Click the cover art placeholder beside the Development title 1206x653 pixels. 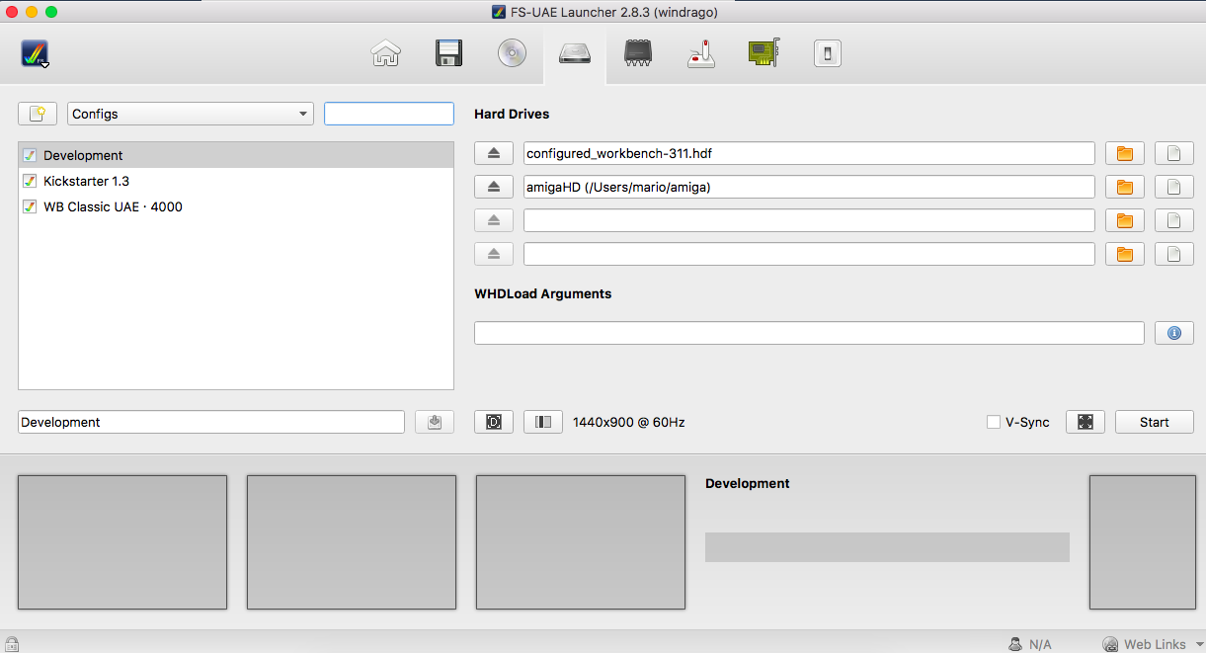coord(1142,542)
